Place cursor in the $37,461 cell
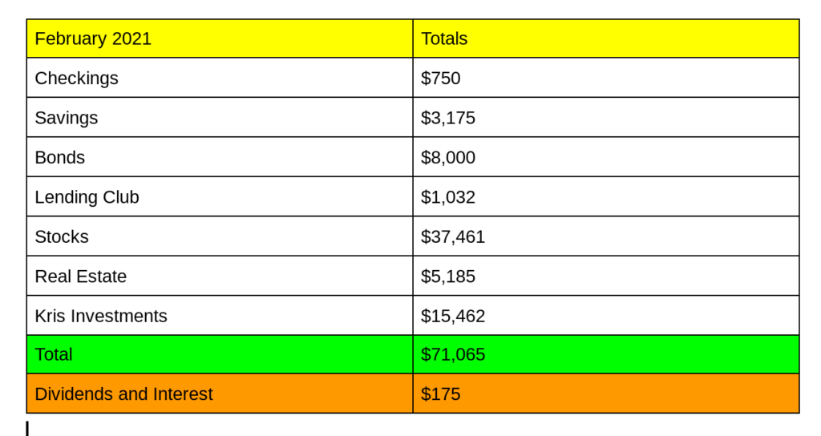 453,236
